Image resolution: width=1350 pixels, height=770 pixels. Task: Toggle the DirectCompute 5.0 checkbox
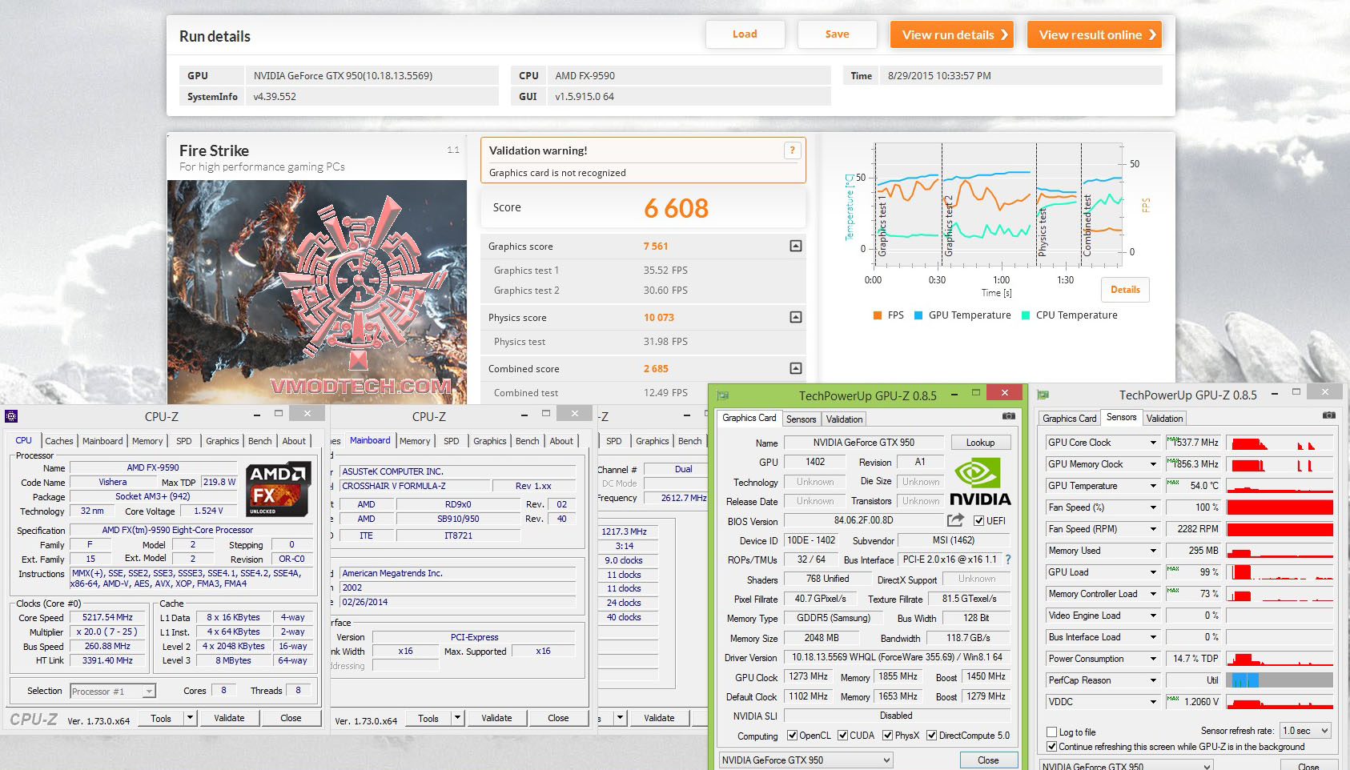[931, 736]
